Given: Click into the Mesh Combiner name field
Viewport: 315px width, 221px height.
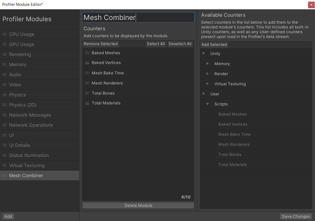Looking at the screenshot, I should pos(138,18).
